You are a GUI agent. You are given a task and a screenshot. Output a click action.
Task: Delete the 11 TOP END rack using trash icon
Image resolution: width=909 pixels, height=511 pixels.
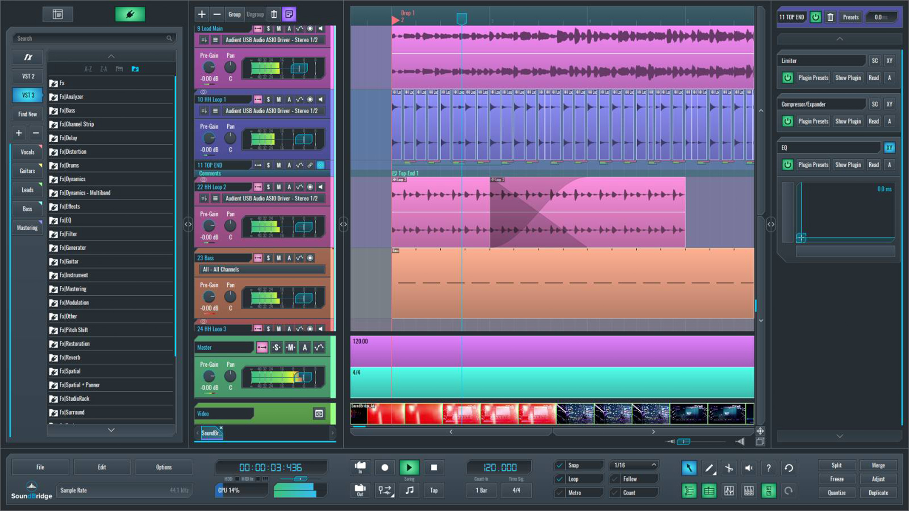(830, 17)
